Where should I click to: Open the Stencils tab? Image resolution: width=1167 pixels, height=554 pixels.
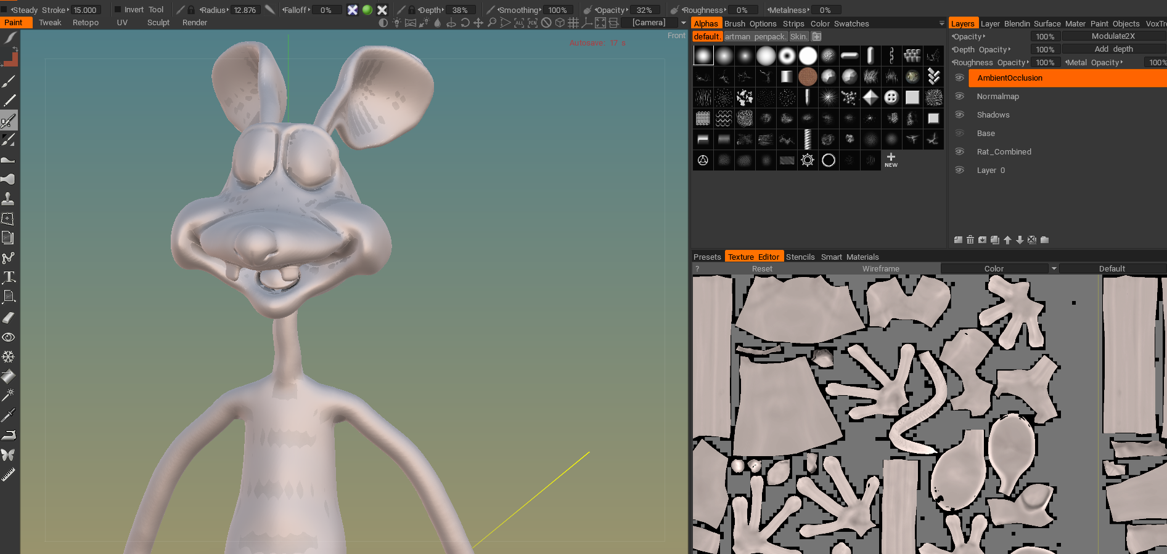click(x=800, y=257)
